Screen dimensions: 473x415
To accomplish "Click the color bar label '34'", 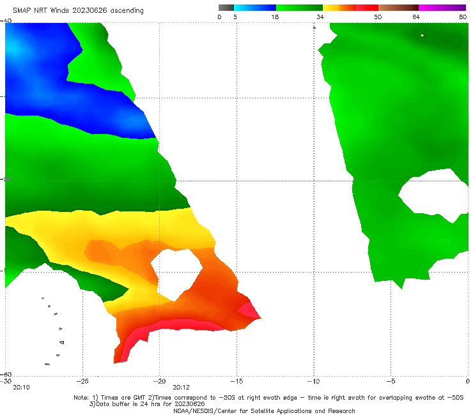I will (x=320, y=17).
